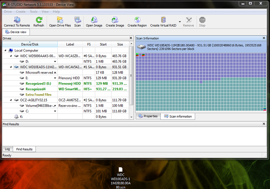Click the multicolored last scan map block
The width and height of the screenshot is (270, 189).
pos(265,109)
